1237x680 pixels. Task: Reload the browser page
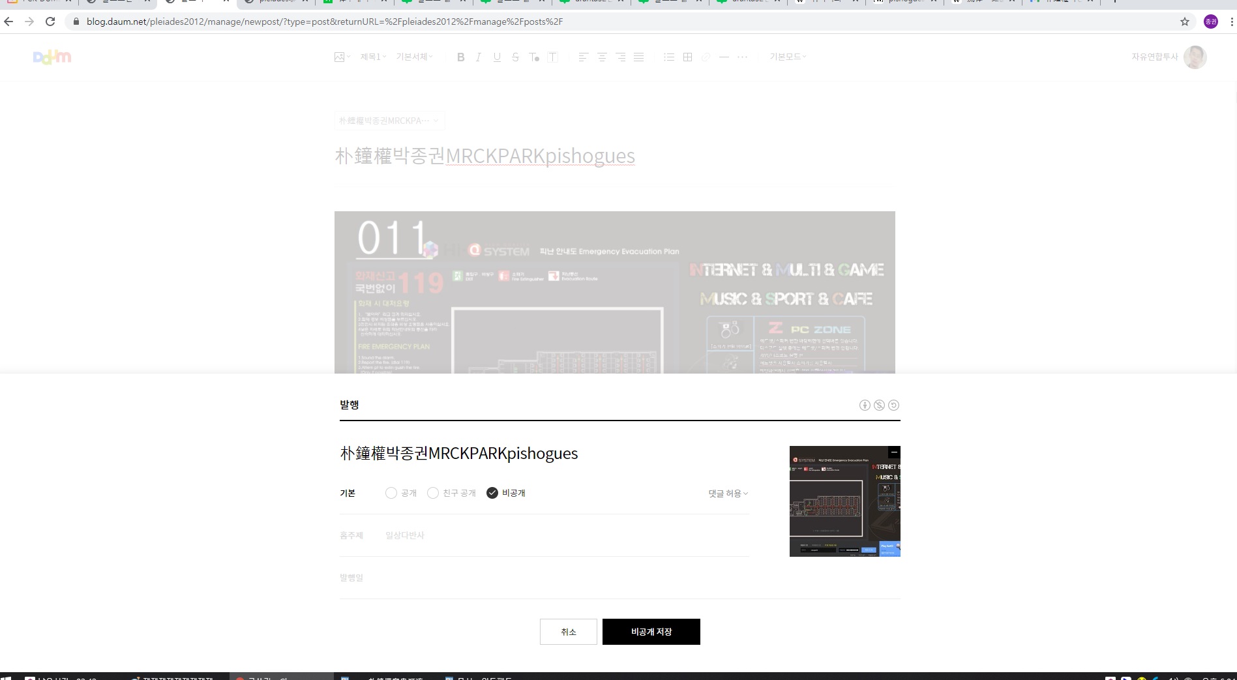[x=50, y=22]
